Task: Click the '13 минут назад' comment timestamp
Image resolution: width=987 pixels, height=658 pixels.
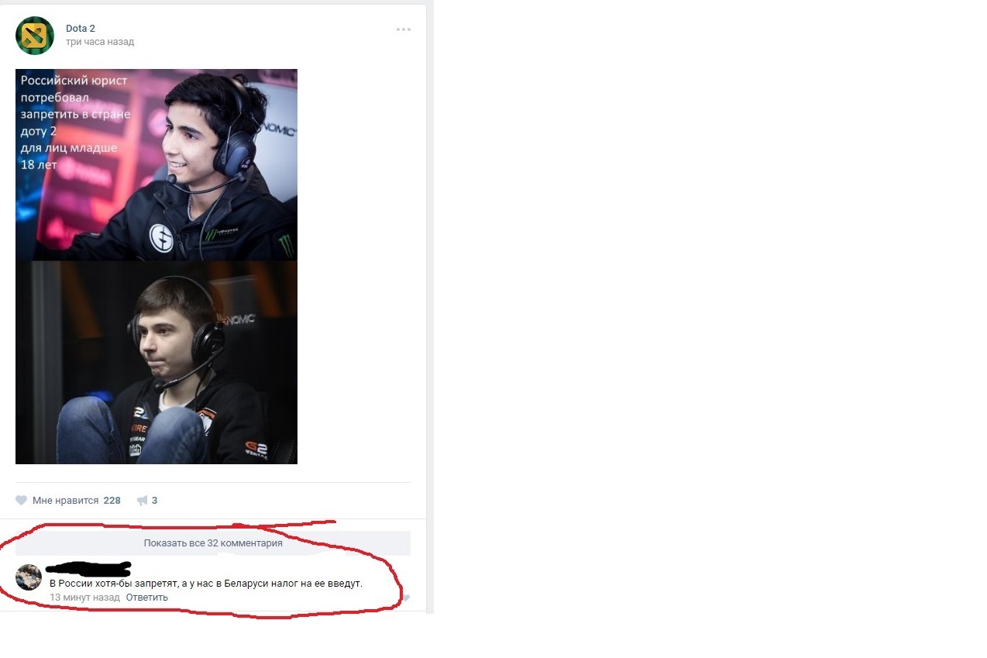Action: point(84,598)
